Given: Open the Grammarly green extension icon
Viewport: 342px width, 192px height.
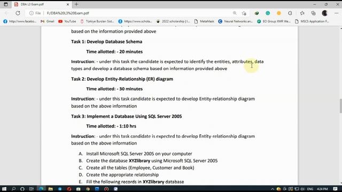Looking at the screenshot, I should [268, 13].
